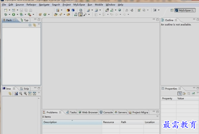This screenshot has height=134, width=199.
Task: Click the Value column header
Action: point(188,99)
